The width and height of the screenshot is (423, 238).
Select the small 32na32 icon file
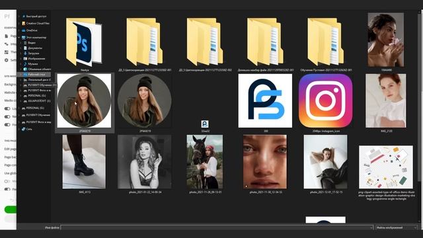[x=205, y=124]
